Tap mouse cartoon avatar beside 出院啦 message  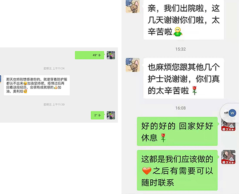133,6
